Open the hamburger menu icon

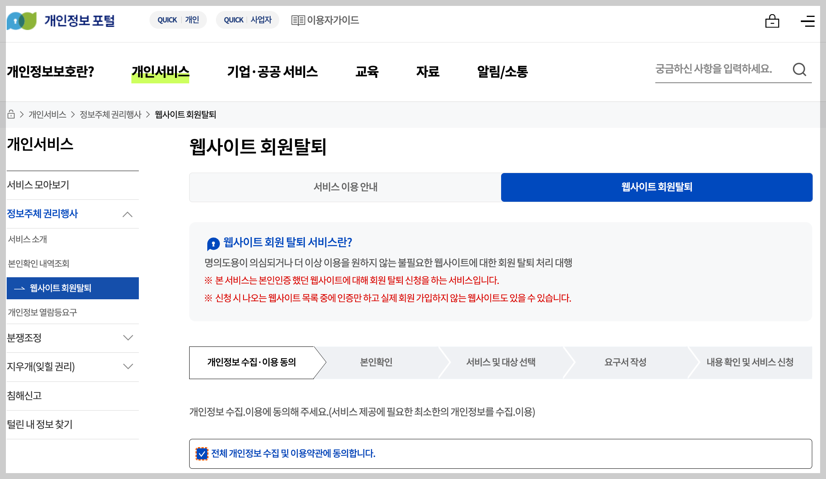pyautogui.click(x=808, y=21)
